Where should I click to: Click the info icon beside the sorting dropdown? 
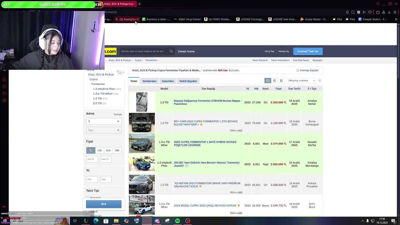tap(320, 81)
